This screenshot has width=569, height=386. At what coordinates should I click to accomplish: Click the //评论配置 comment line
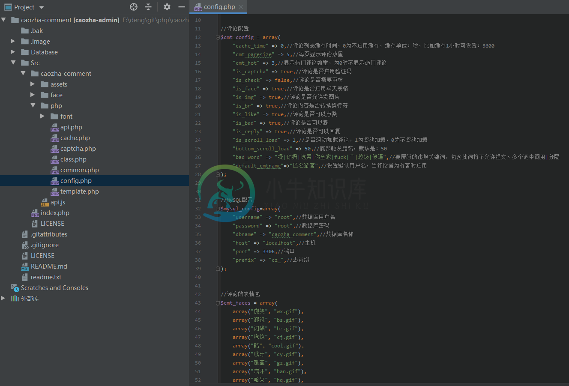(234, 29)
